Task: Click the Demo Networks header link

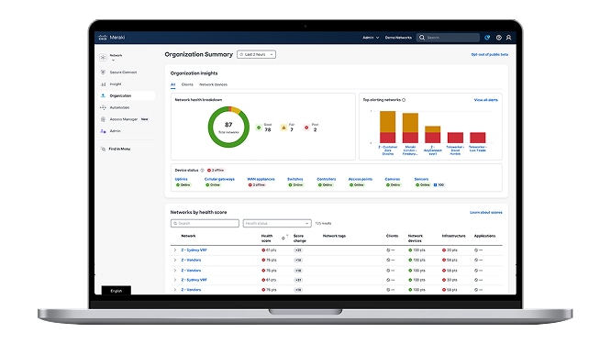Action: click(398, 38)
